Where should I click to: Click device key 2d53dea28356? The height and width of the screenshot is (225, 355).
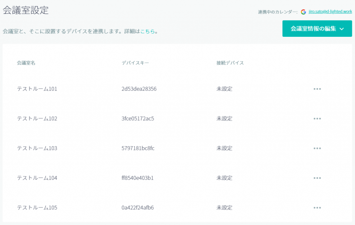(x=139, y=89)
